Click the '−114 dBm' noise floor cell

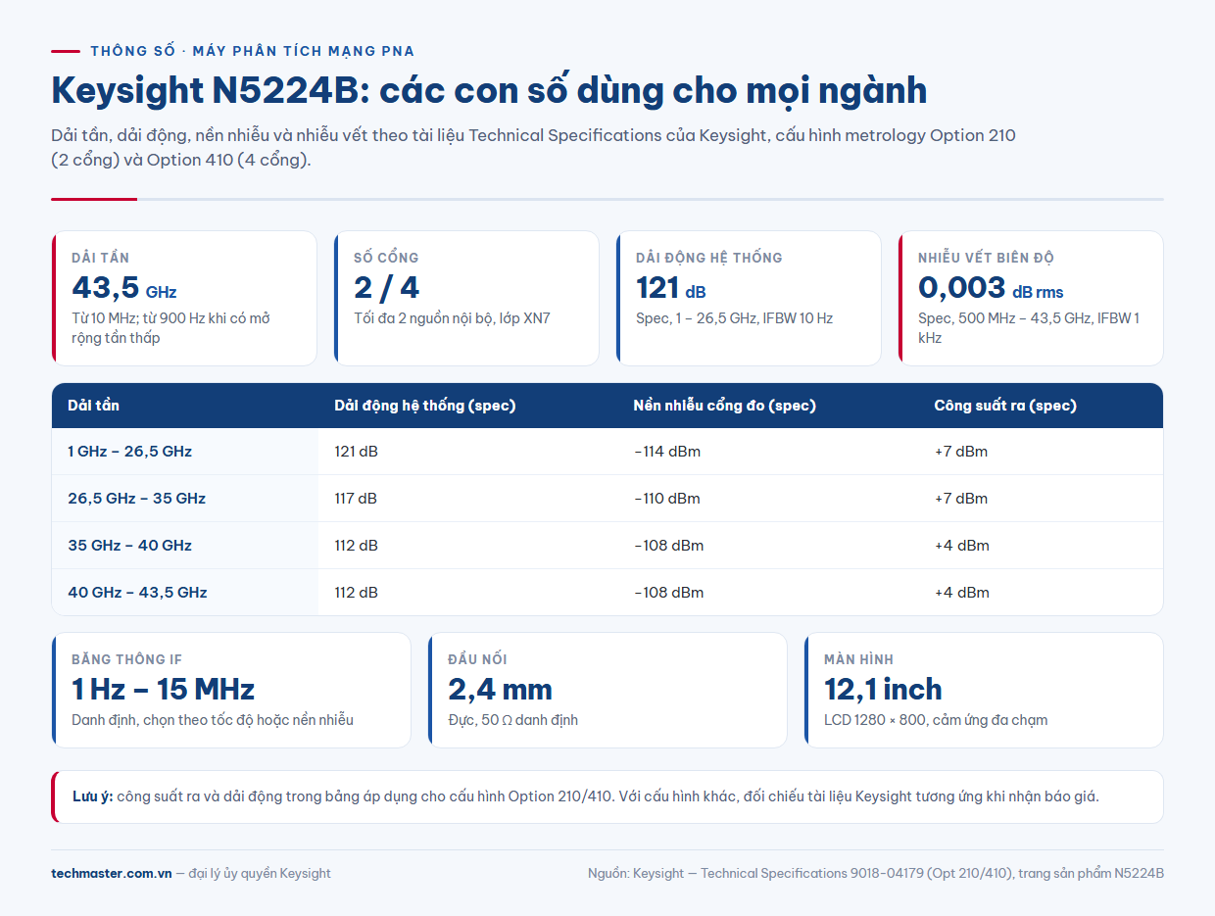tap(667, 452)
